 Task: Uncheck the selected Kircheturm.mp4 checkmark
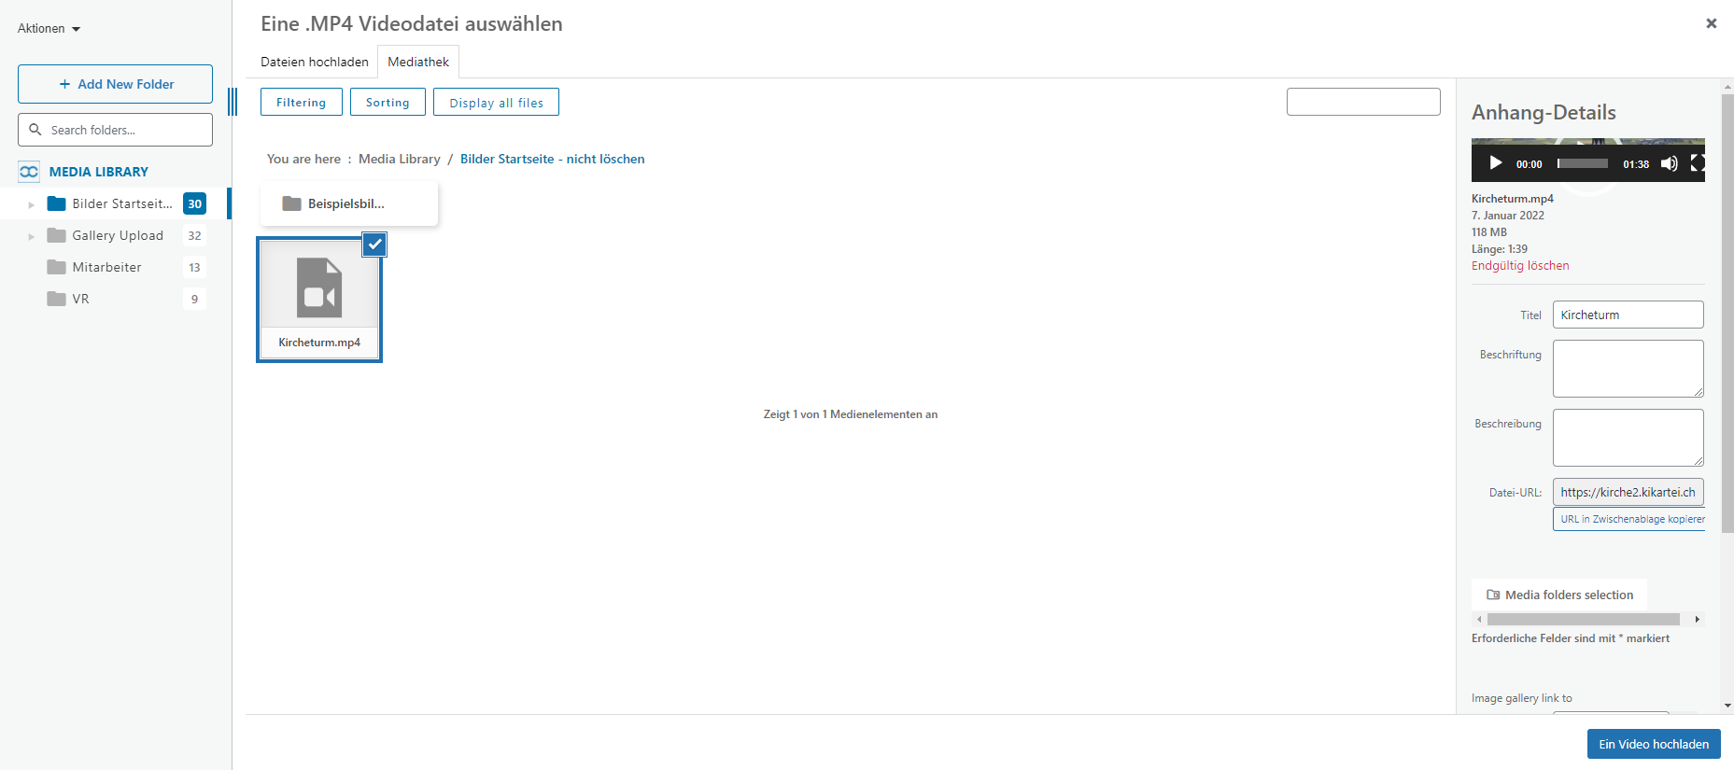click(374, 245)
